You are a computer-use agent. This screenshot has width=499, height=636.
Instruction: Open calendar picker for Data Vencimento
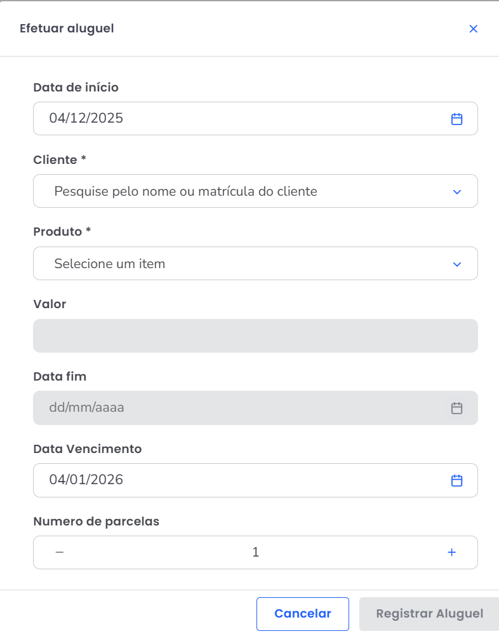[x=456, y=480]
